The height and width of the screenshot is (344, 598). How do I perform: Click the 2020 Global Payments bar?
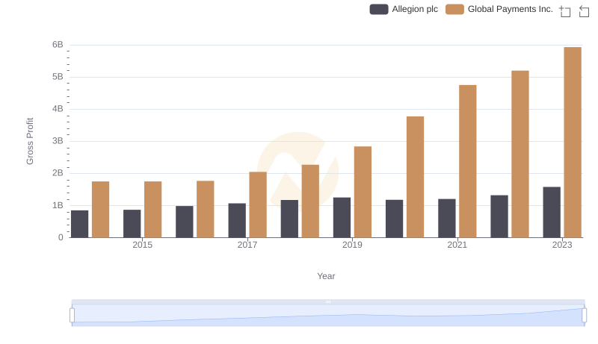click(x=415, y=177)
